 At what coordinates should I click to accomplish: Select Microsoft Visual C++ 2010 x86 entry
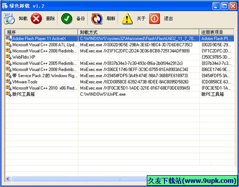(45, 88)
